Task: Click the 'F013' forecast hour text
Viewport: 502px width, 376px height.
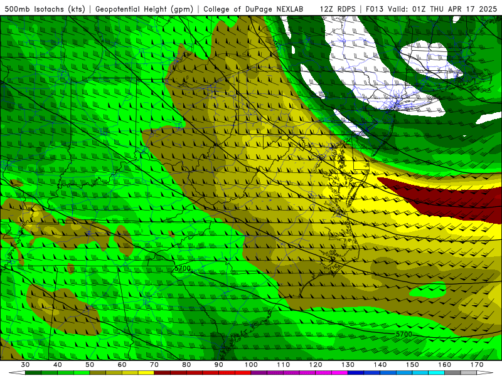Action: (374, 9)
